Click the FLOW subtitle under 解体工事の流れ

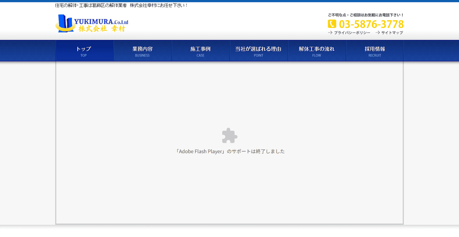[x=317, y=55]
